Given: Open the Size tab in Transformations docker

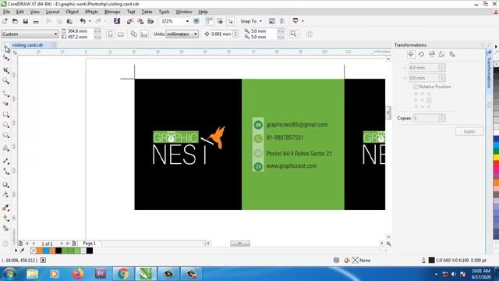Looking at the screenshot, I should pyautogui.click(x=442, y=55).
